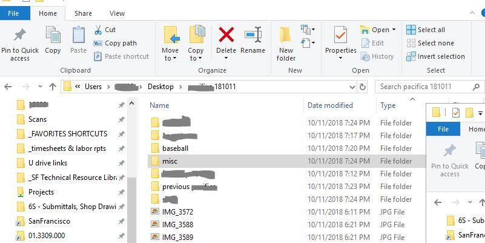Image resolution: width=485 pixels, height=243 pixels.
Task: Click the Copy path icon
Action: pyautogui.click(x=97, y=44)
